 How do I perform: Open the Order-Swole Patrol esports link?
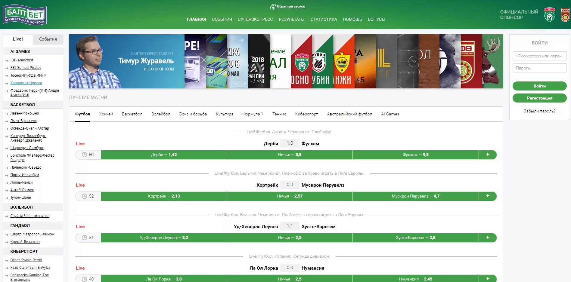pyautogui.click(x=26, y=260)
